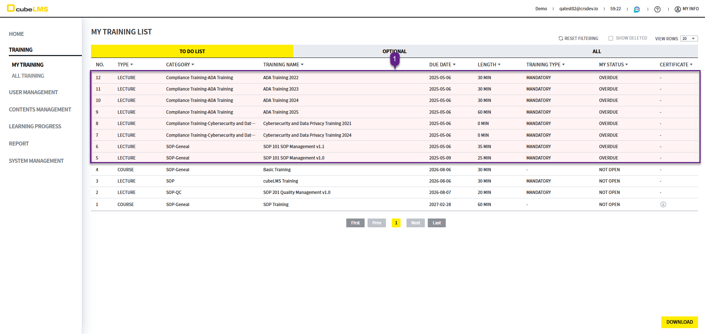Select page 1 in pagination
Viewport: 705px width, 334px height.
click(396, 223)
